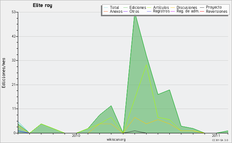Click the Registros legend entry
Image resolution: width=232 pixels, height=143 pixels.
coord(161,11)
